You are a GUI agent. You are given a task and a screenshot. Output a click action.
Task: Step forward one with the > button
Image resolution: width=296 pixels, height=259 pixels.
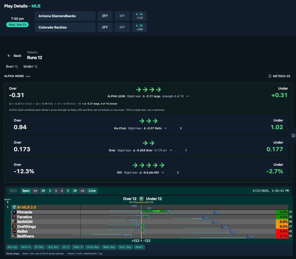(x=62, y=191)
